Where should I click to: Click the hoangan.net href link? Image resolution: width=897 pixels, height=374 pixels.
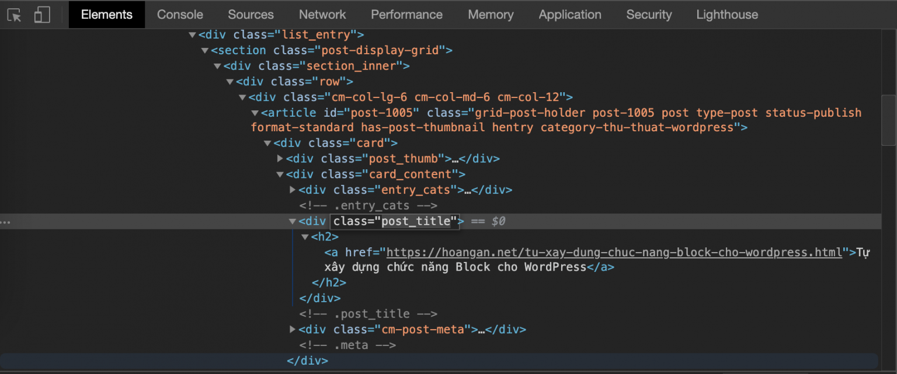615,252
